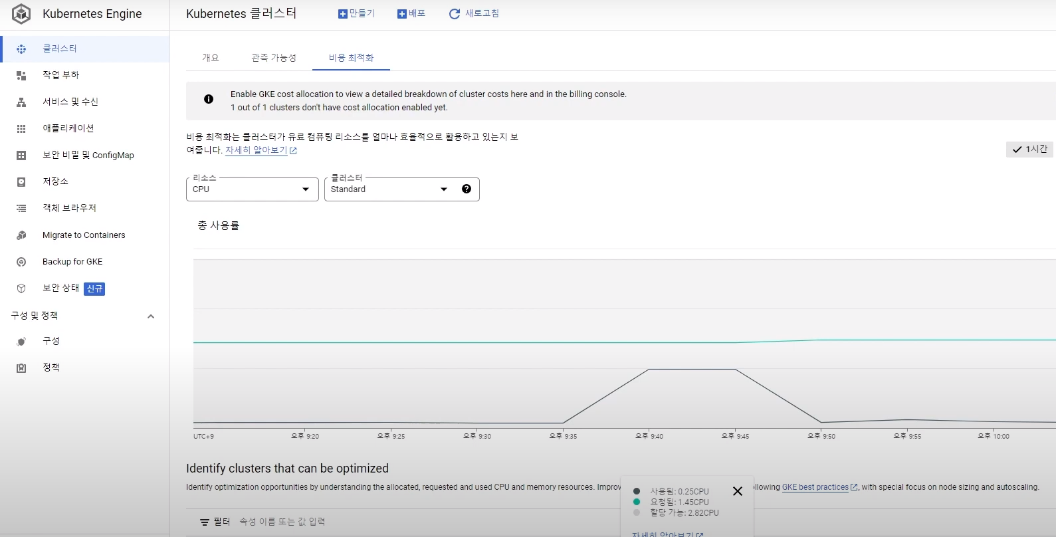Click the 오후 10:00 axis label
Image resolution: width=1056 pixels, height=537 pixels.
click(994, 437)
